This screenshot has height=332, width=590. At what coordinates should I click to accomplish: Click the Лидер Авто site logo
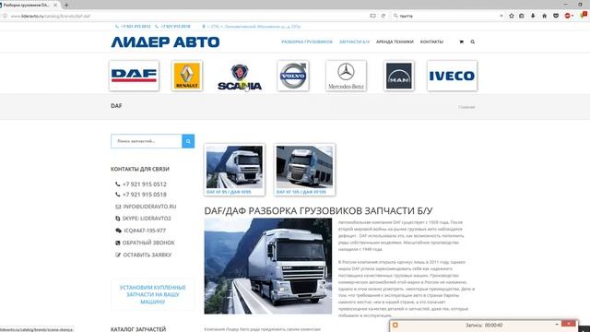(165, 41)
